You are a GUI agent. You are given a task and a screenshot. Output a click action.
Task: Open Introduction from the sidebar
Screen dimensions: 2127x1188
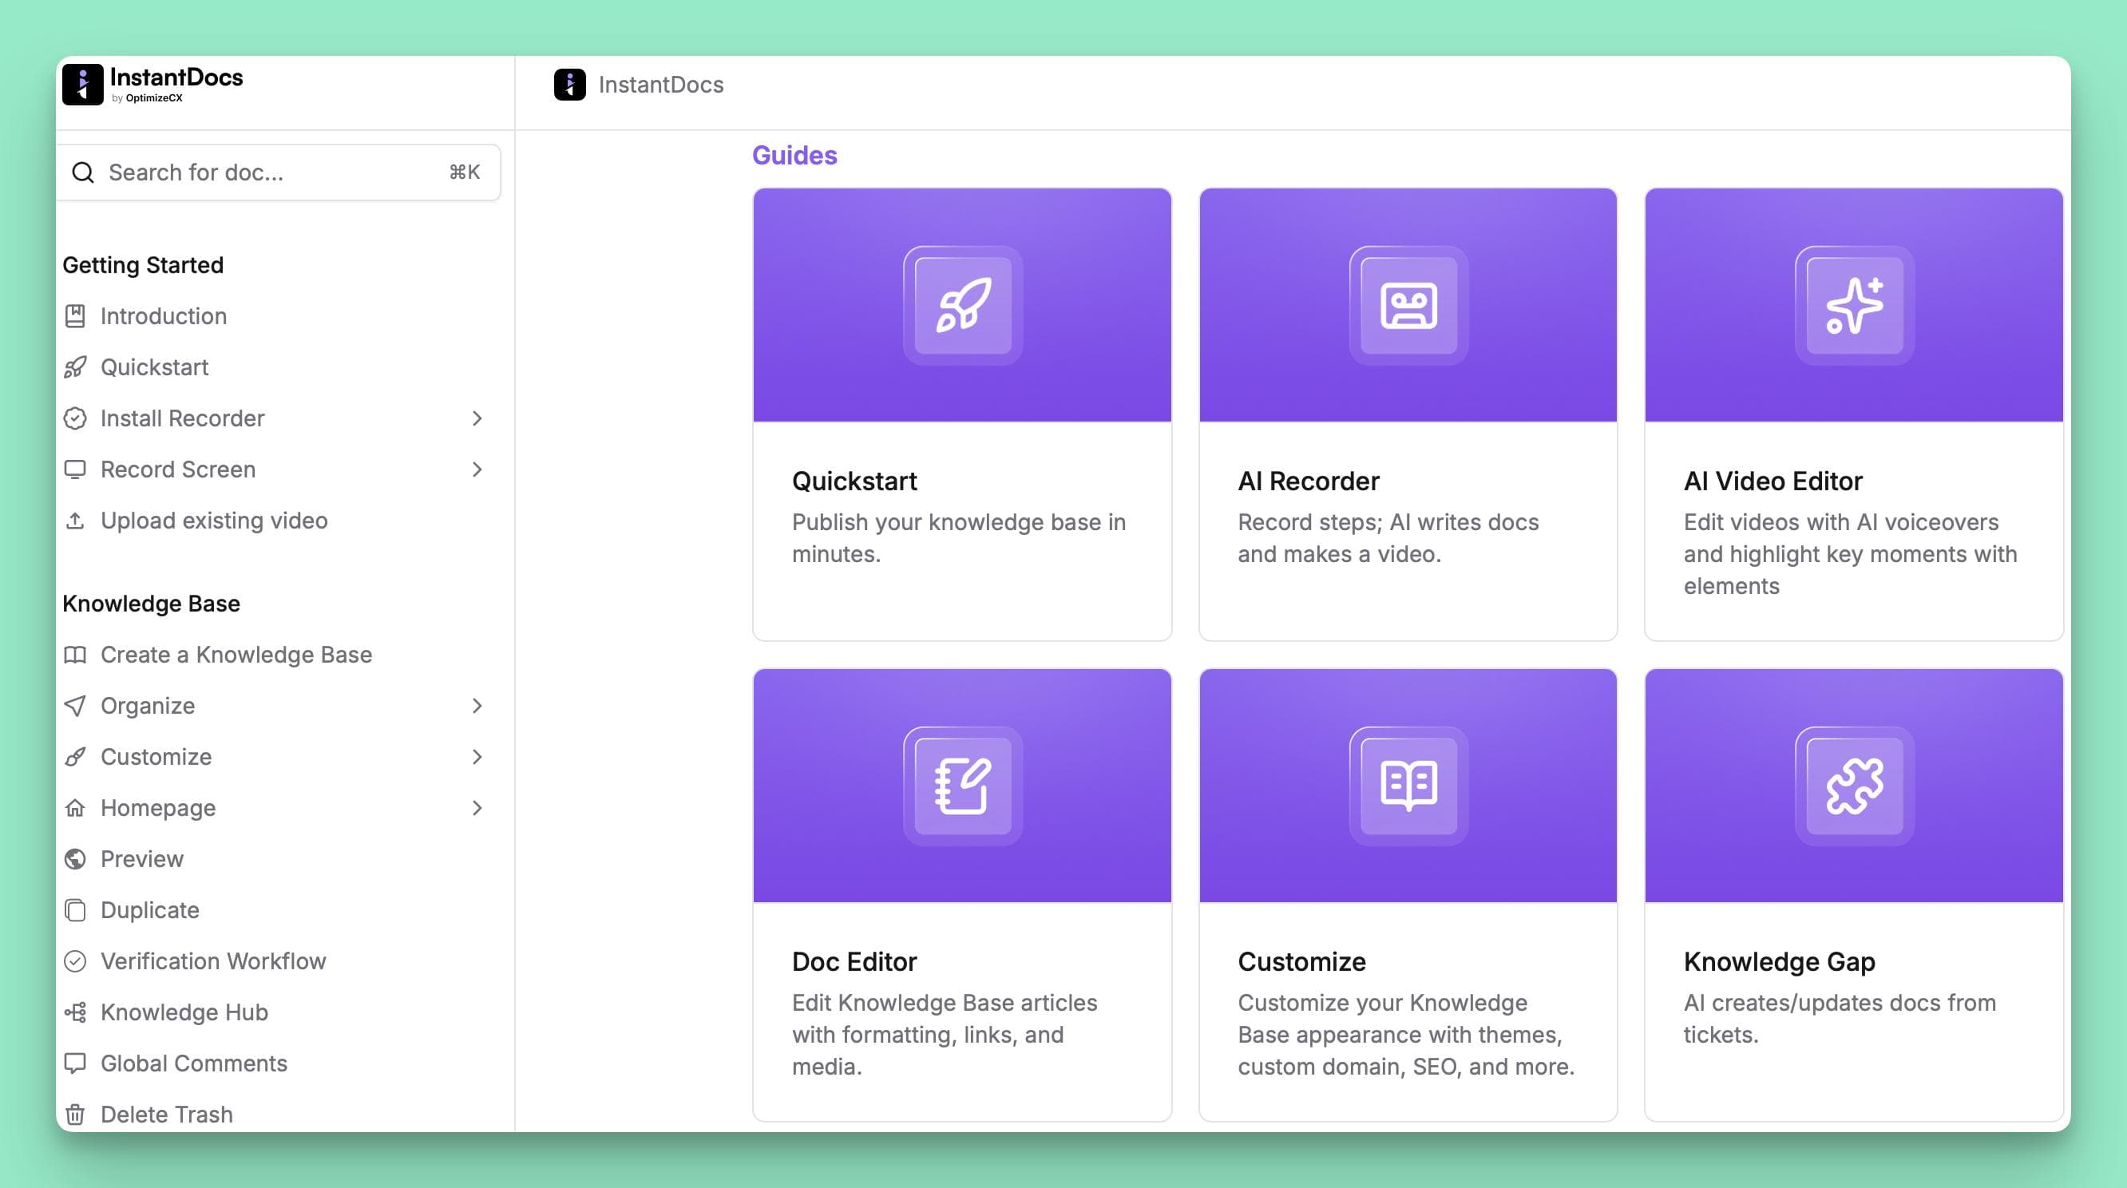point(164,315)
